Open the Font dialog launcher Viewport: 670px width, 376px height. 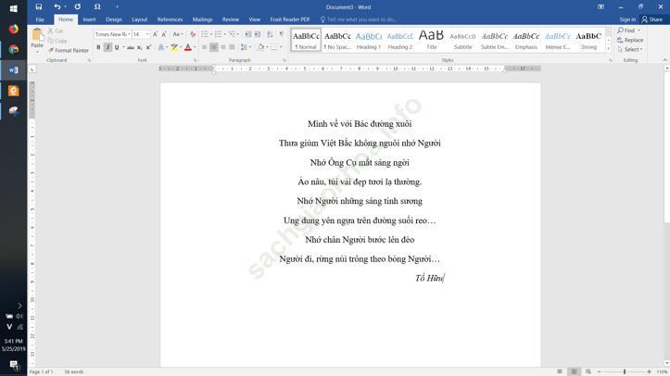pos(195,60)
